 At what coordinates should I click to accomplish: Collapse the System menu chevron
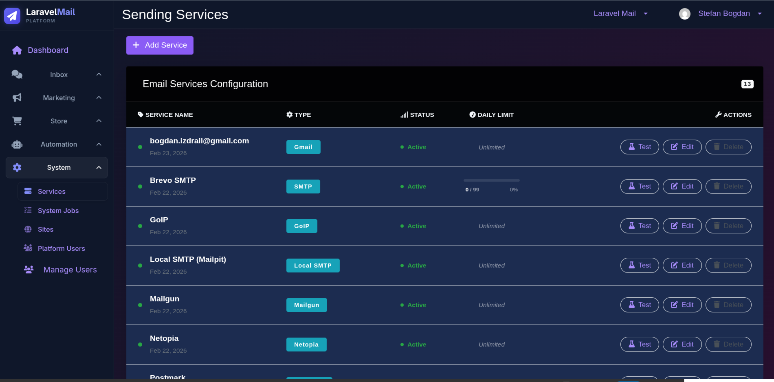click(x=99, y=168)
